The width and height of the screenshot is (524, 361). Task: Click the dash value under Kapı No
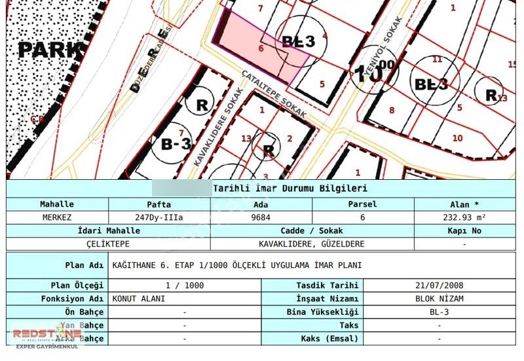pyautogui.click(x=464, y=244)
